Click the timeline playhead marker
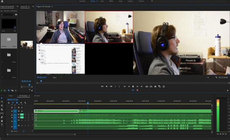Viewport: 230px width, 140px height. pyautogui.click(x=88, y=103)
